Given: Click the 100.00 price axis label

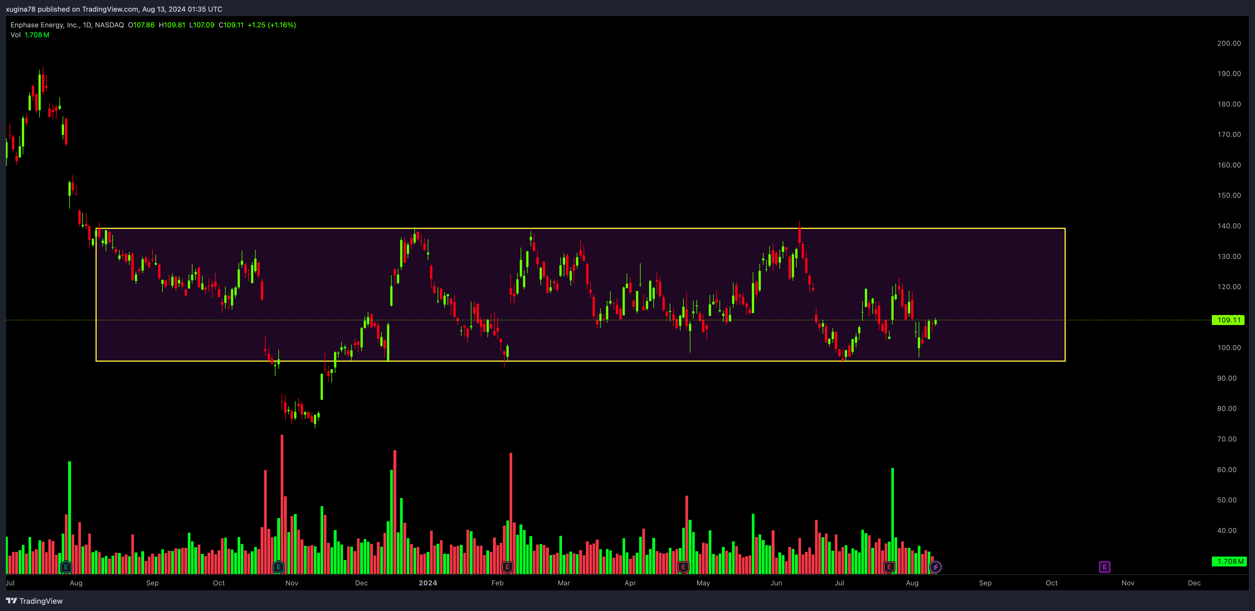Looking at the screenshot, I should [x=1229, y=348].
